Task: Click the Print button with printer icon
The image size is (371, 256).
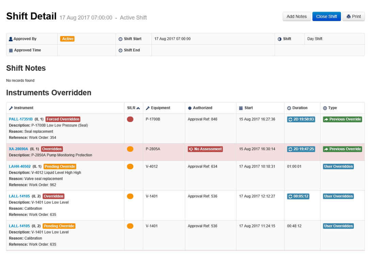Action: [354, 16]
